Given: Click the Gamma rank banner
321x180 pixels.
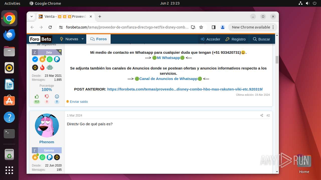Looking at the screenshot, I should [x=47, y=150].
